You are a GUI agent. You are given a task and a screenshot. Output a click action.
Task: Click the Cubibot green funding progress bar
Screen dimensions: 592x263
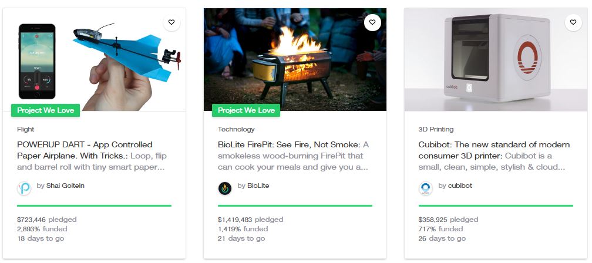click(496, 205)
